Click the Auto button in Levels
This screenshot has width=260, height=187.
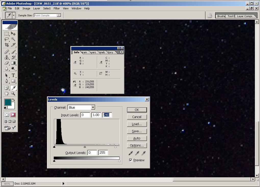pos(137,138)
